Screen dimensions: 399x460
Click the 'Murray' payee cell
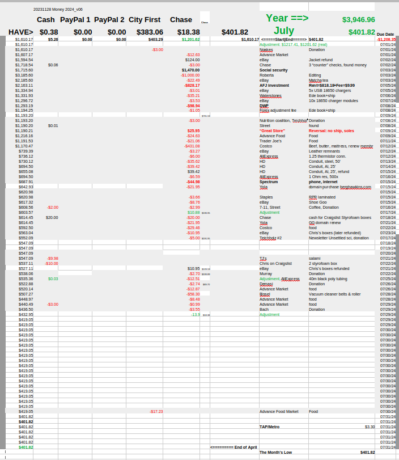266,274
